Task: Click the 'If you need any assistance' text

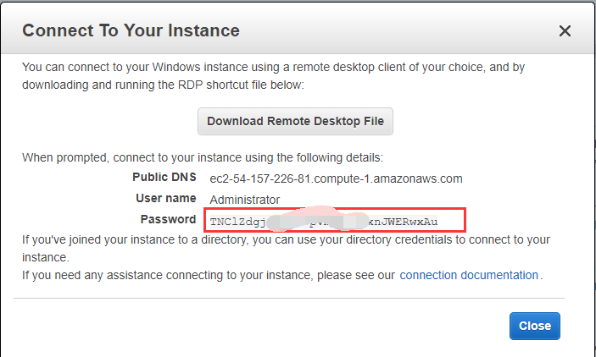Action: (208, 275)
